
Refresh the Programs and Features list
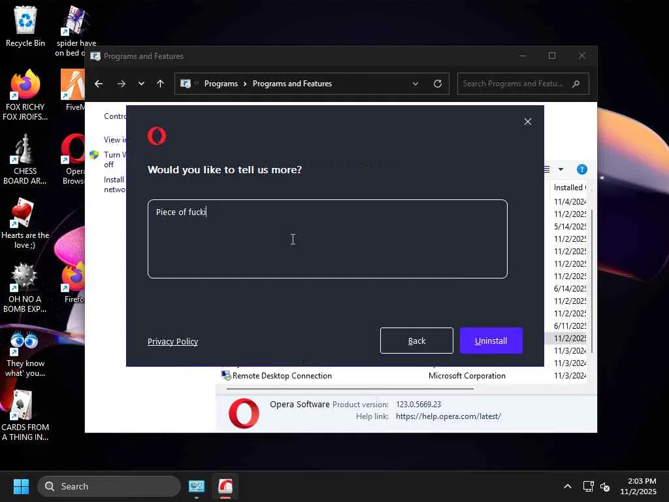tap(438, 84)
